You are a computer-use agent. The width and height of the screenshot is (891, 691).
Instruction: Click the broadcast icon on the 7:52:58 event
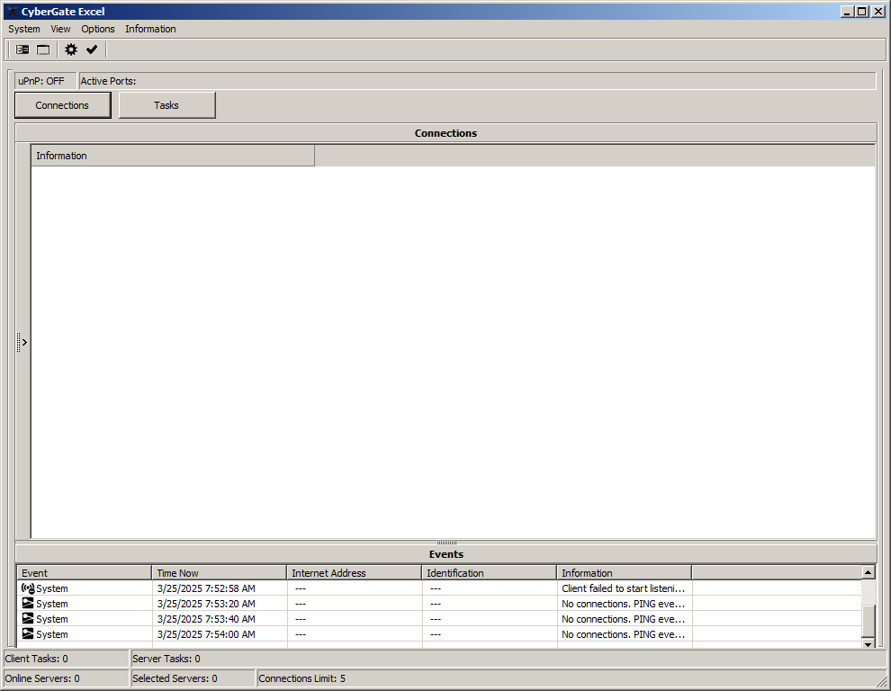(27, 588)
